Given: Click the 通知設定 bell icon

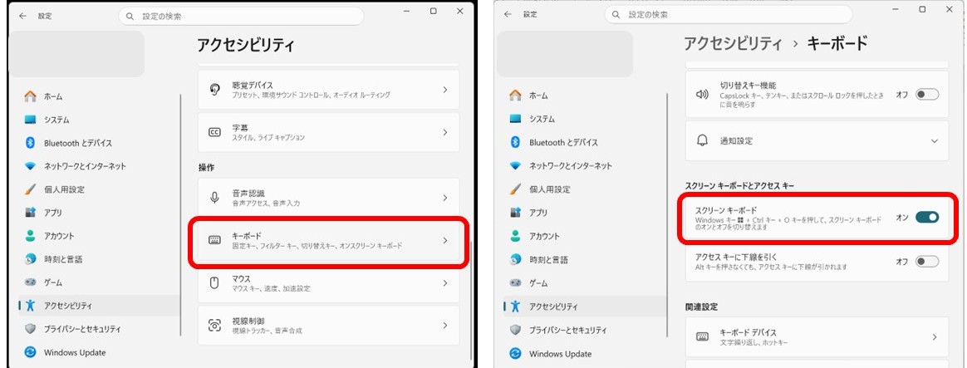Looking at the screenshot, I should (x=702, y=141).
